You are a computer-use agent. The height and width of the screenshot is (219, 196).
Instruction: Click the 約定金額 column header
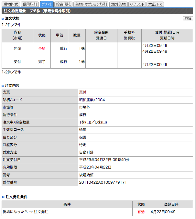pyautogui.click(x=101, y=32)
